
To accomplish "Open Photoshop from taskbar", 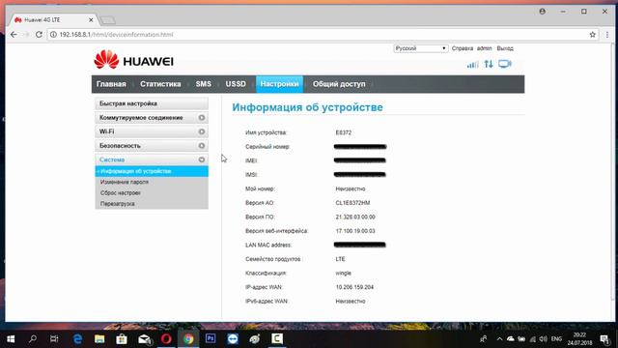I will [211, 339].
